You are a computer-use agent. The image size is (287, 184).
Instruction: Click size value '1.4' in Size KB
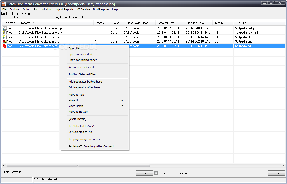216,37
